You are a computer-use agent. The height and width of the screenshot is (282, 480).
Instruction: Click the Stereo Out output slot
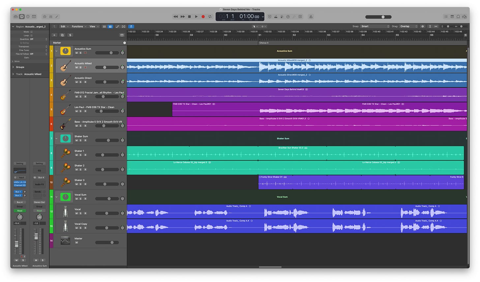tap(39, 202)
